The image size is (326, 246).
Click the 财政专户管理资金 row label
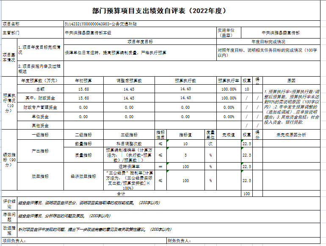pyautogui.click(x=40, y=107)
